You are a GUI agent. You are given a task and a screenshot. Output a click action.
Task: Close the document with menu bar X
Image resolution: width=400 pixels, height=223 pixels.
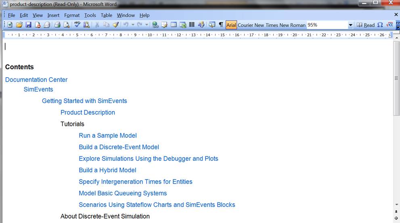[396, 15]
